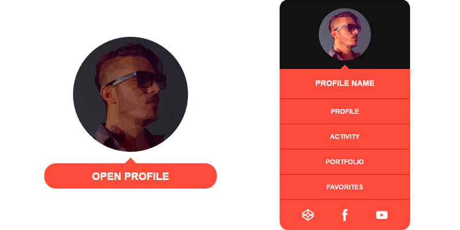
Task: Visit the Facebook icon link
Action: (344, 215)
